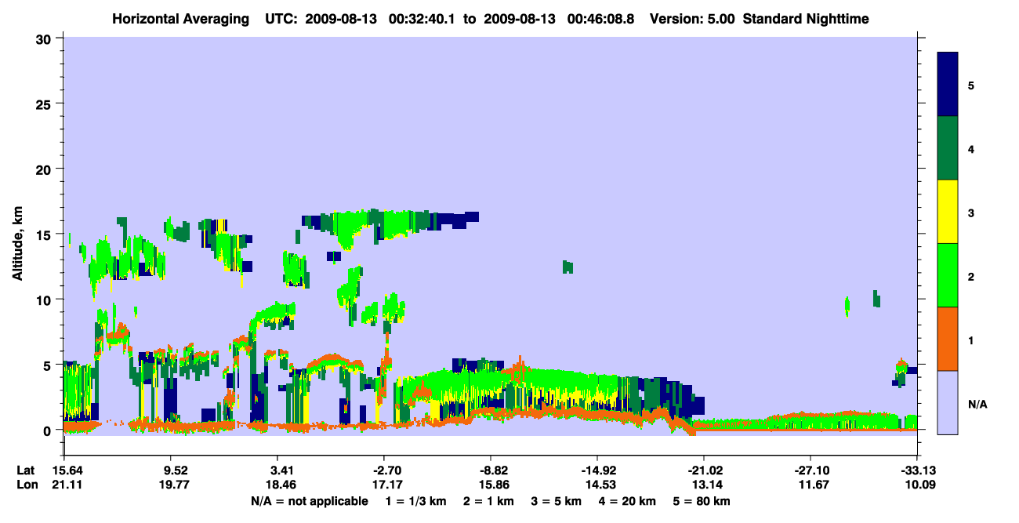Click the bright green colorbar segment labeled 2
Viewport: 1019px width, 523px height.
948,275
